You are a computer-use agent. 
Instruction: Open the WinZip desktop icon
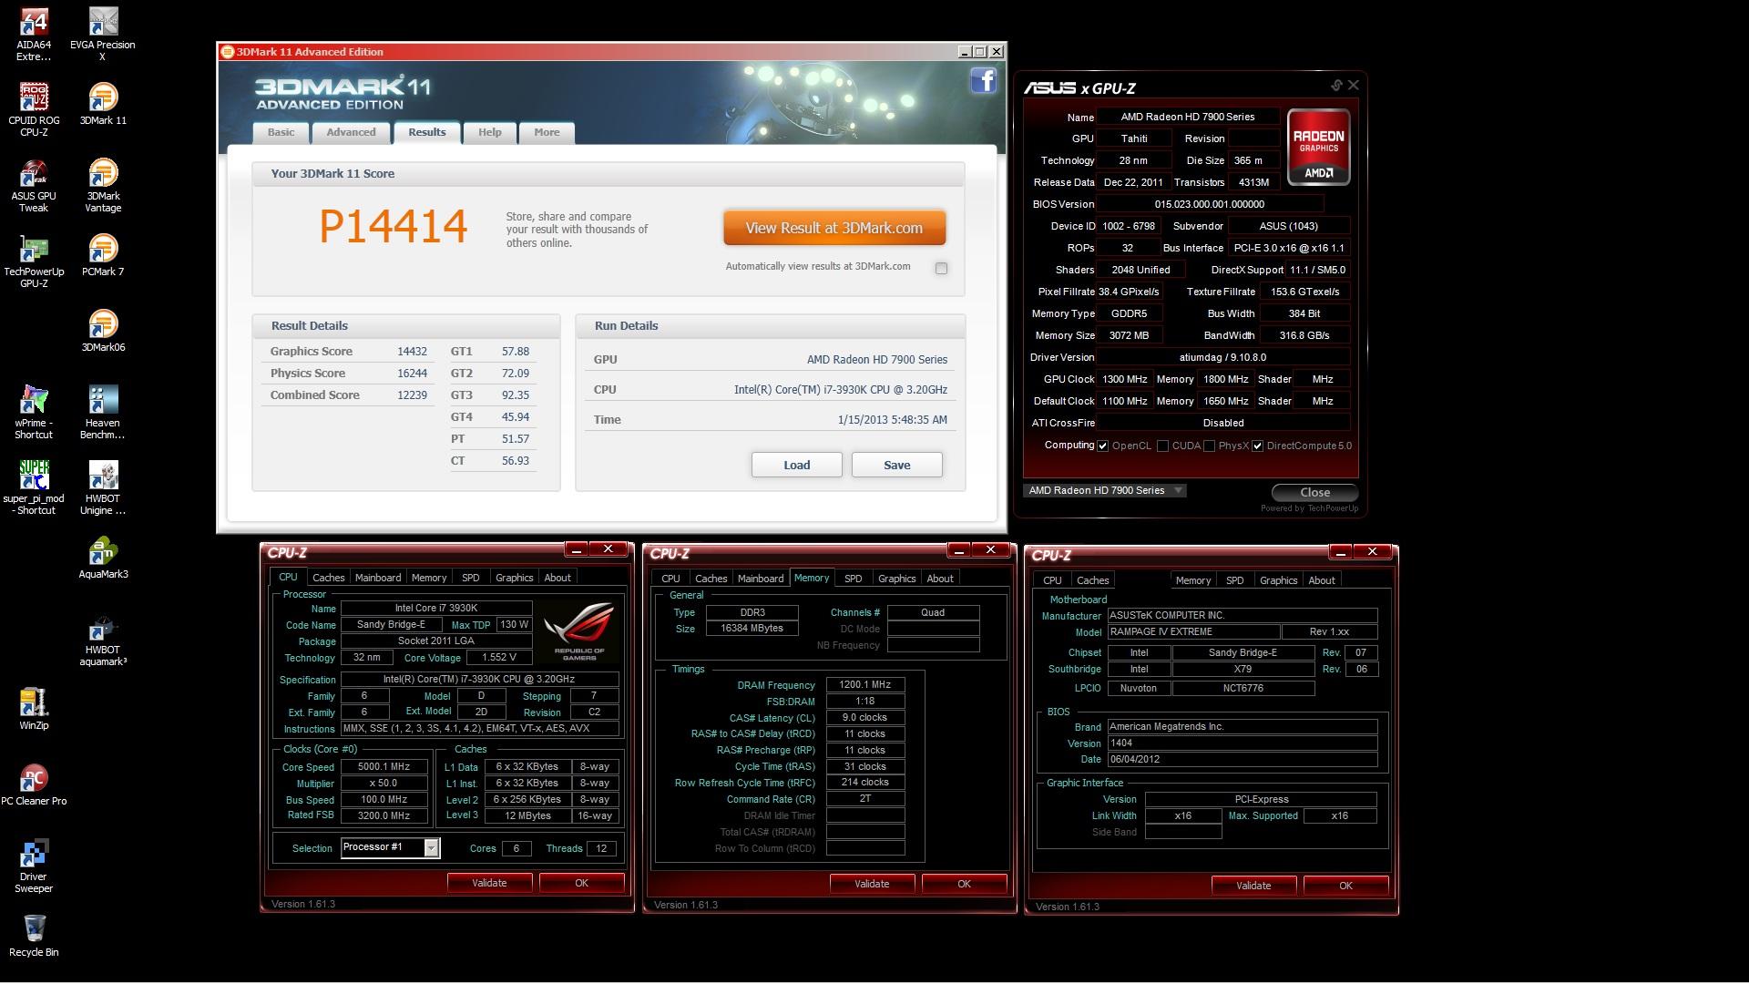coord(34,710)
